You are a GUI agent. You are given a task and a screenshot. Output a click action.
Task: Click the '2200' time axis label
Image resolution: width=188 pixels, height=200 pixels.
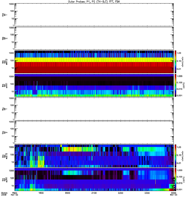point(121,193)
